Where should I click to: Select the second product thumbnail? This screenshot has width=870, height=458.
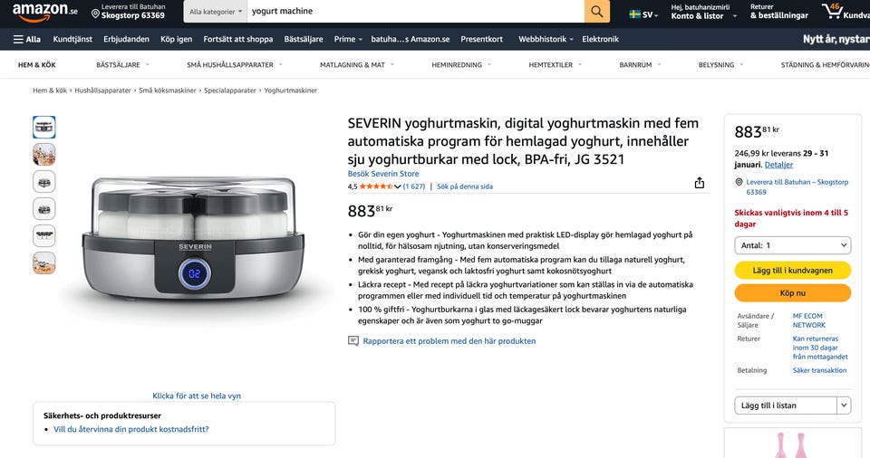[x=44, y=154]
